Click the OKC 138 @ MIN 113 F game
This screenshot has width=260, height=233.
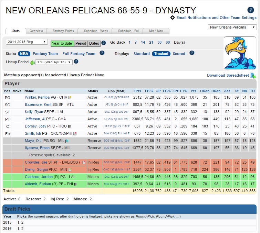[x=116, y=169]
